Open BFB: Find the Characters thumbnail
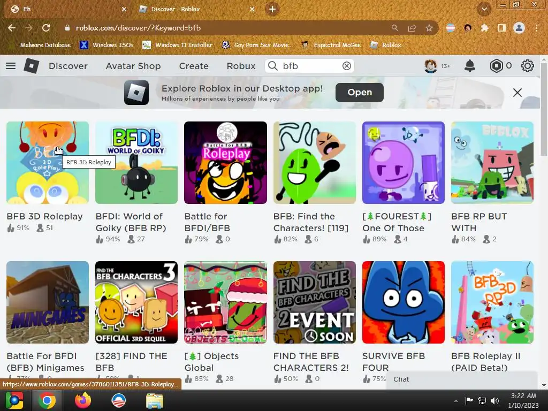The height and width of the screenshot is (411, 548). (315, 163)
